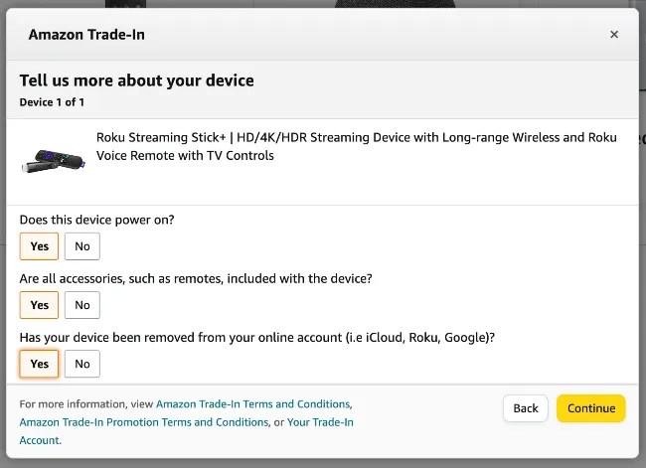Select No for device powers on
The width and height of the screenshot is (646, 468).
click(x=82, y=246)
